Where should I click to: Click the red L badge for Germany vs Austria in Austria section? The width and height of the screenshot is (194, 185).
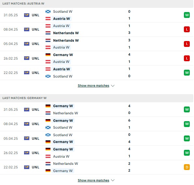click(x=187, y=58)
